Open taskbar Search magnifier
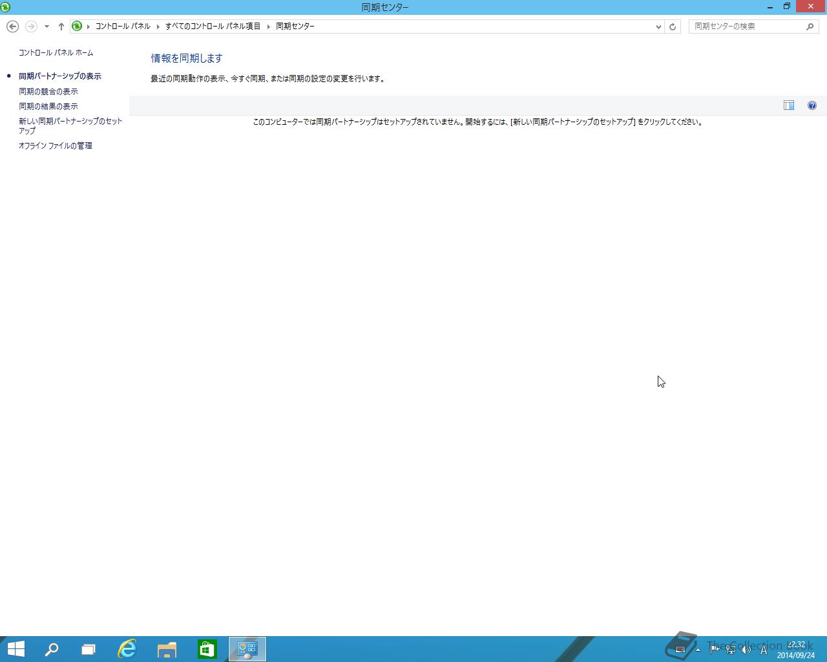 click(x=51, y=649)
